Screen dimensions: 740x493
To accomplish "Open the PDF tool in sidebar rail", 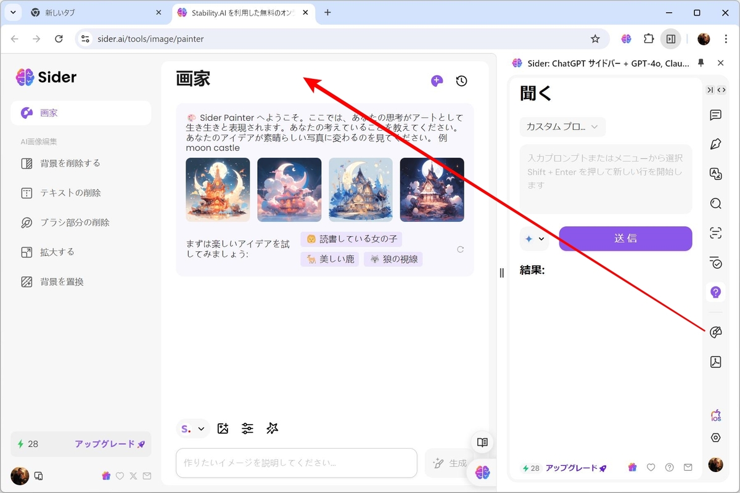I will pyautogui.click(x=715, y=362).
